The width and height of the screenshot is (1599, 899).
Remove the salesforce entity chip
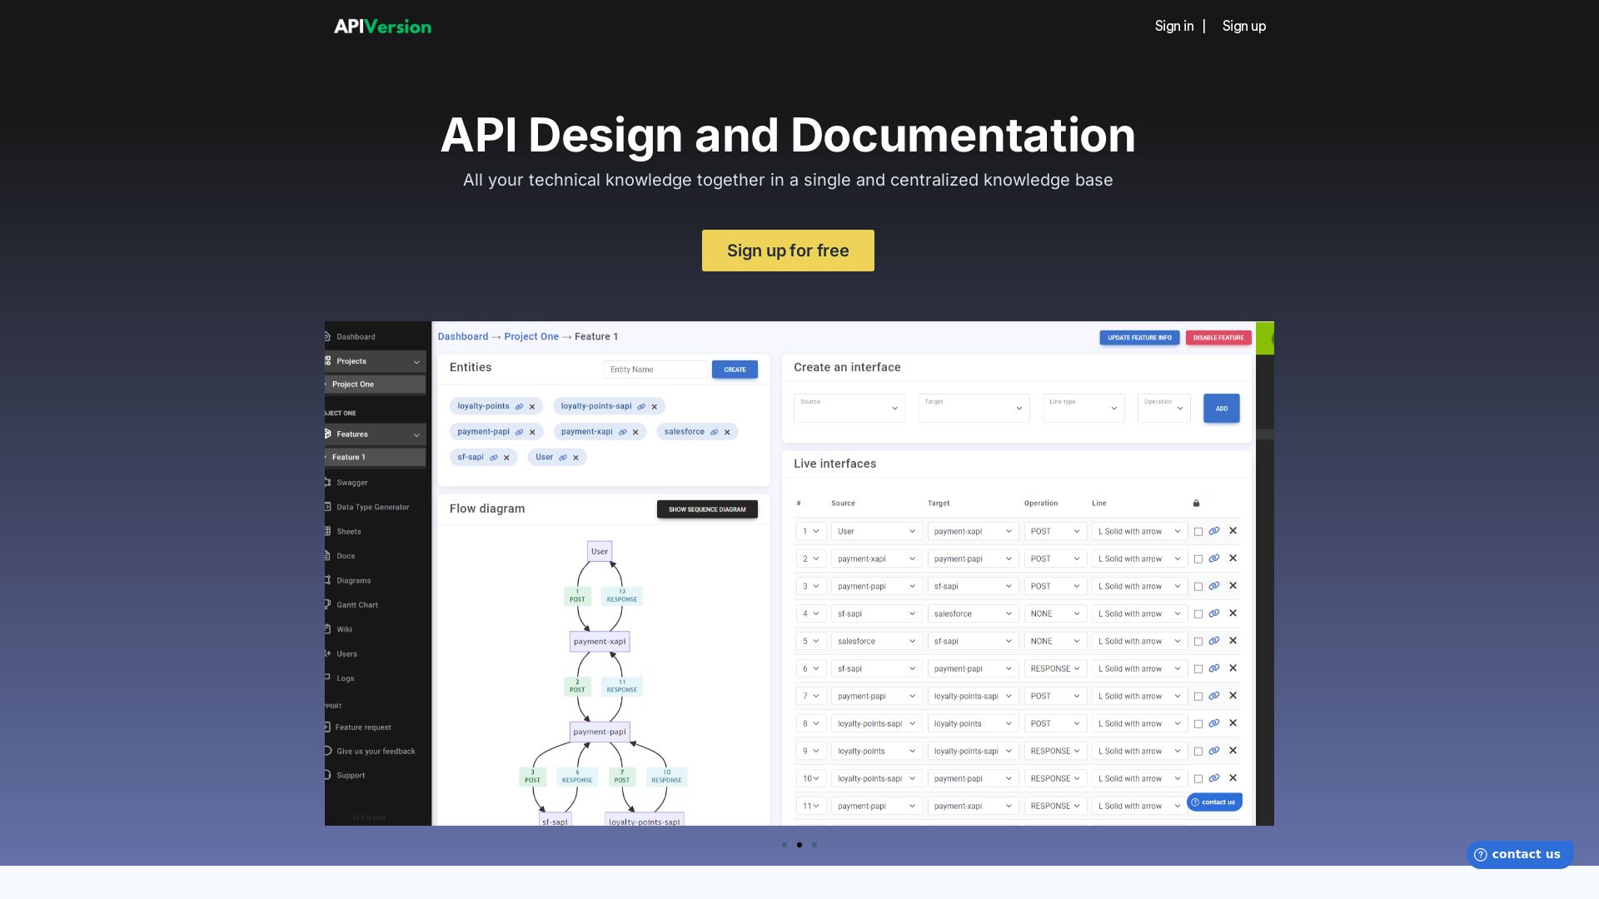[x=727, y=432]
